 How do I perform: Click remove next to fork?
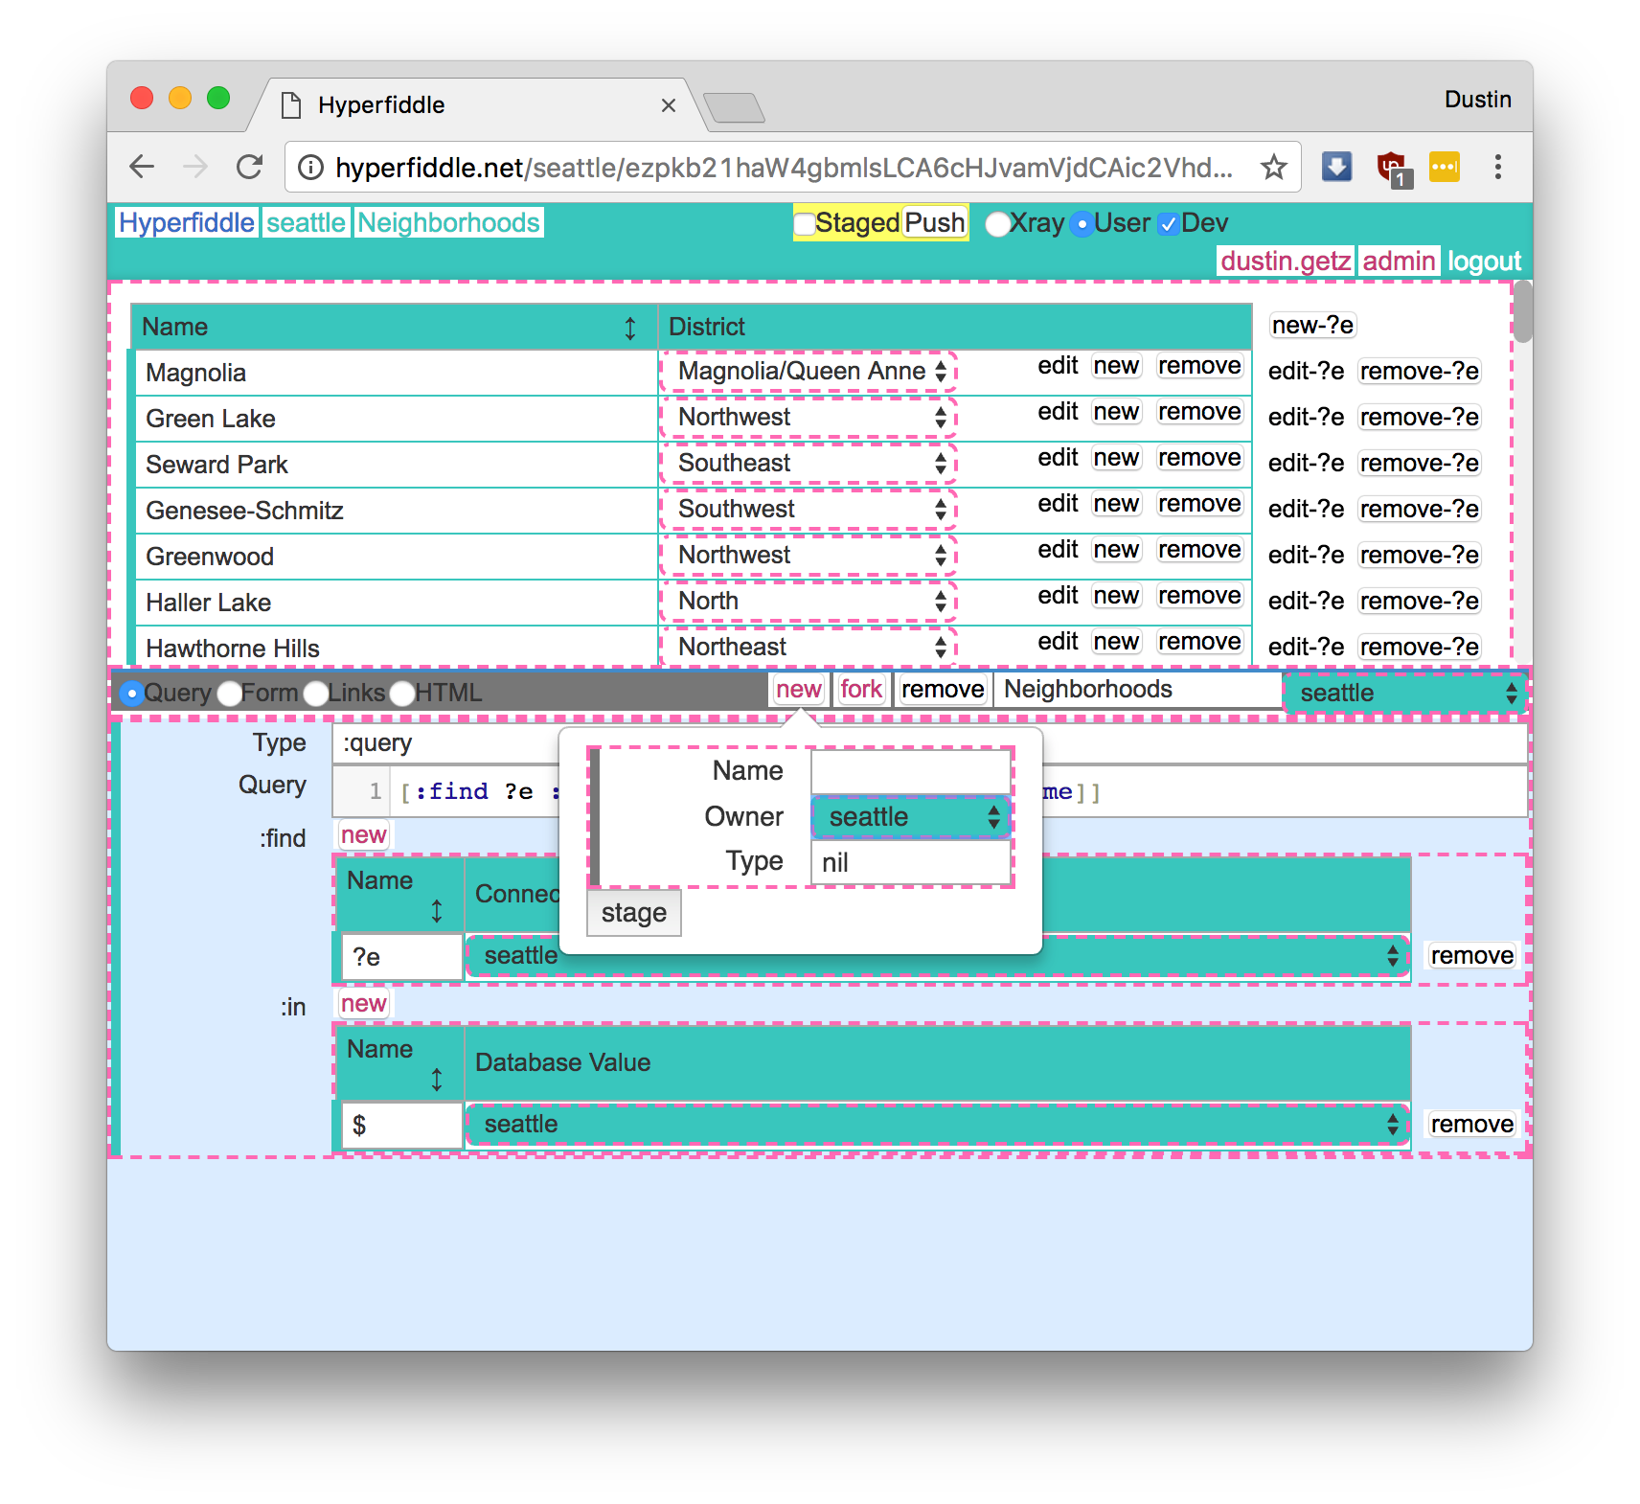pos(943,689)
